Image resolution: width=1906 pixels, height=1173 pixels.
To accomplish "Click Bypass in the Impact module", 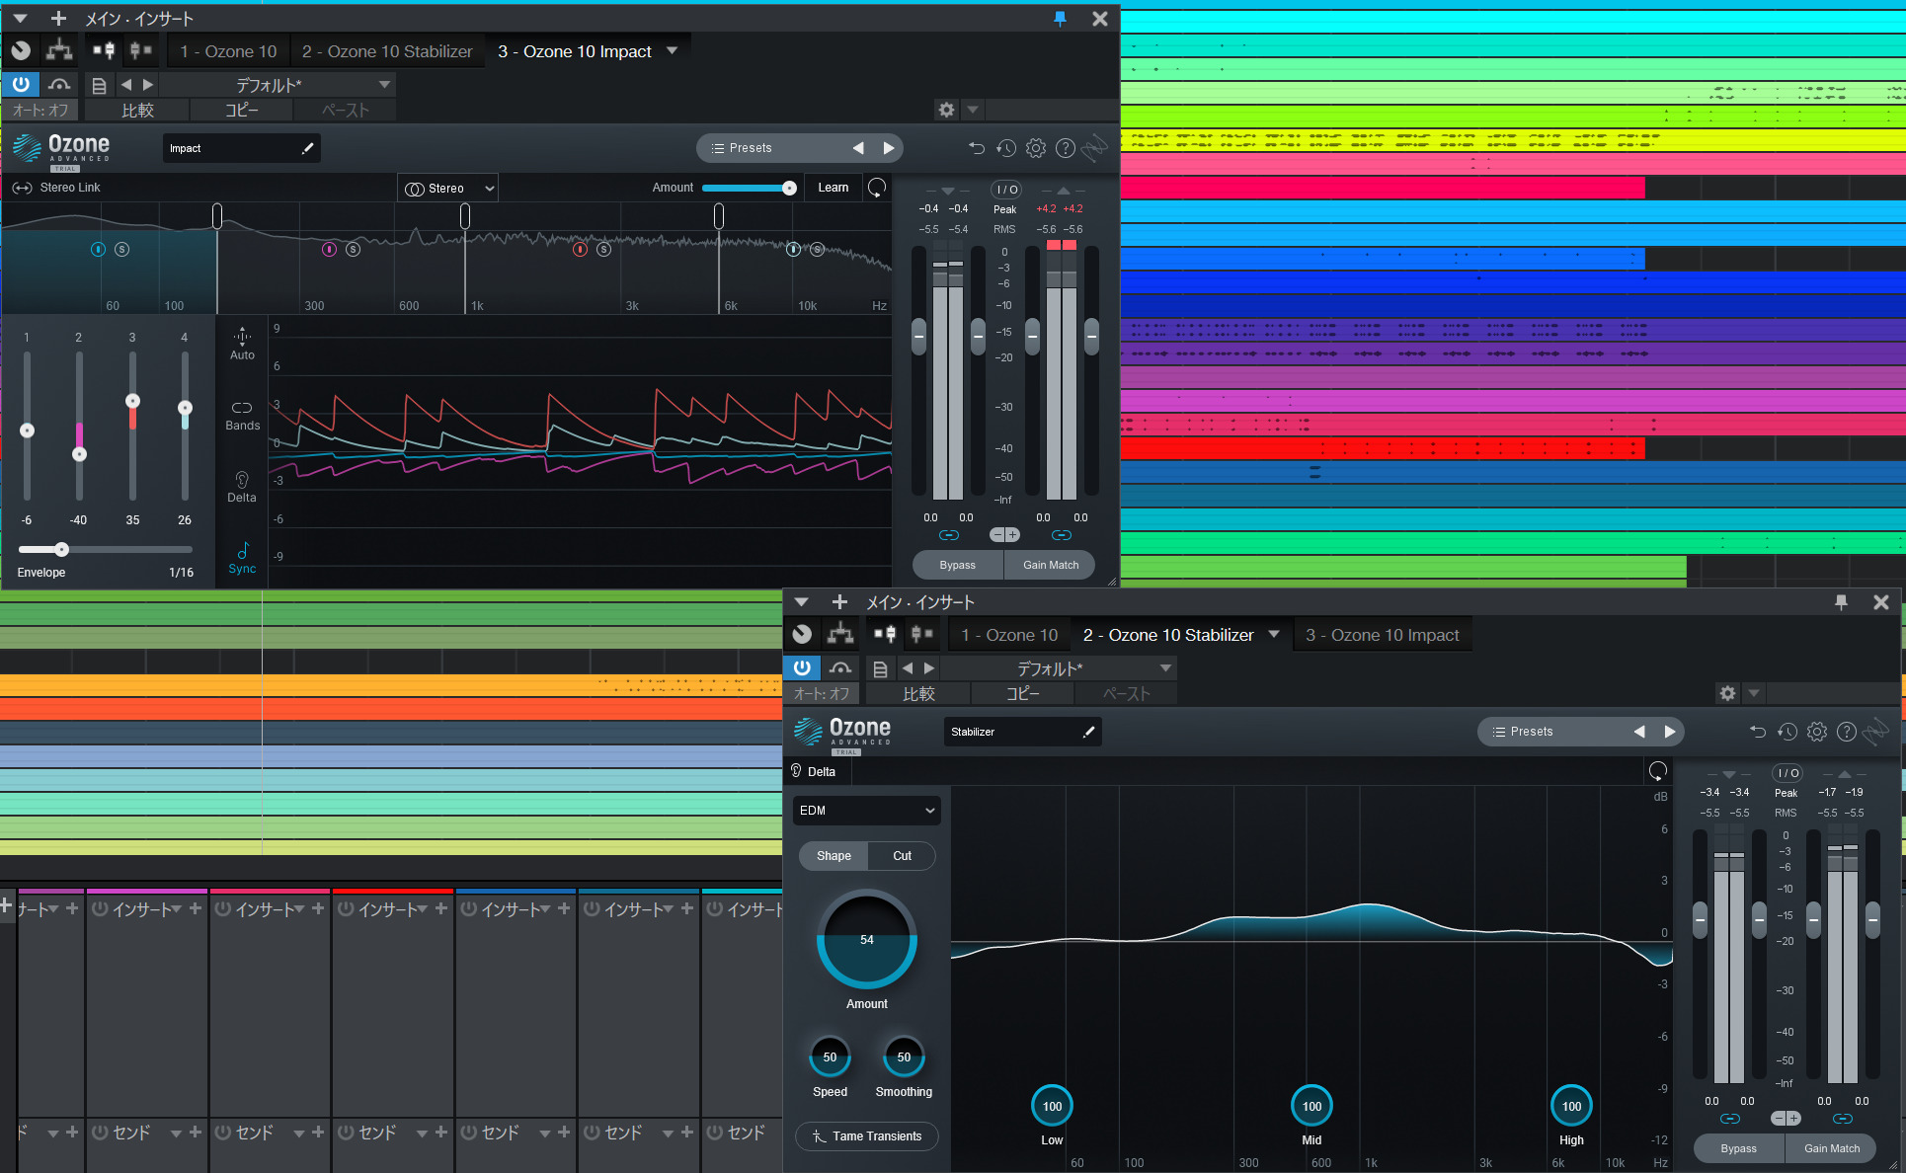I will [x=957, y=565].
